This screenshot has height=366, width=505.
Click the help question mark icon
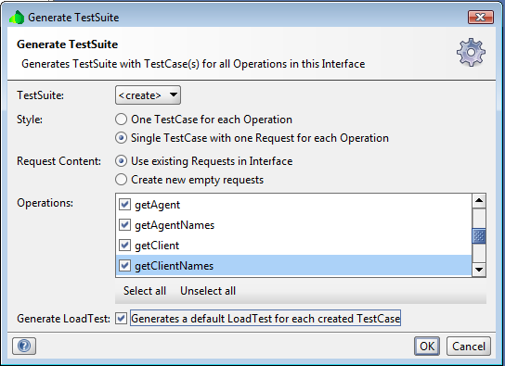click(x=24, y=346)
